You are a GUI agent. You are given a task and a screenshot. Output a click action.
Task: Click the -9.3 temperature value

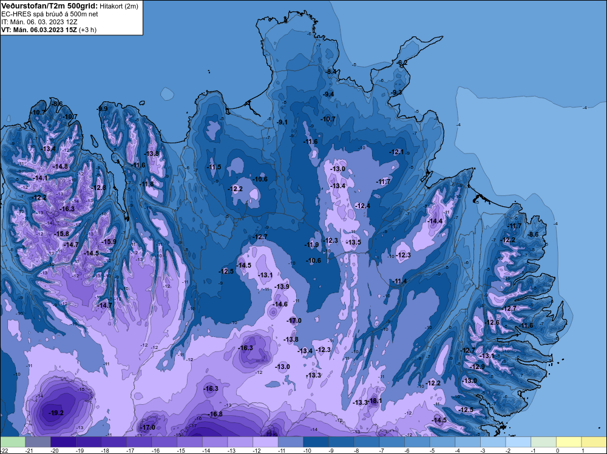click(396, 92)
